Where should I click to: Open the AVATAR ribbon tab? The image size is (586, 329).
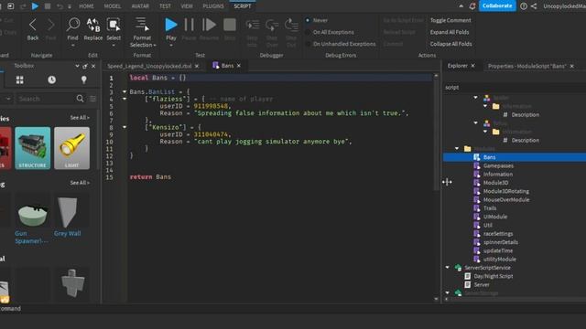(140, 6)
